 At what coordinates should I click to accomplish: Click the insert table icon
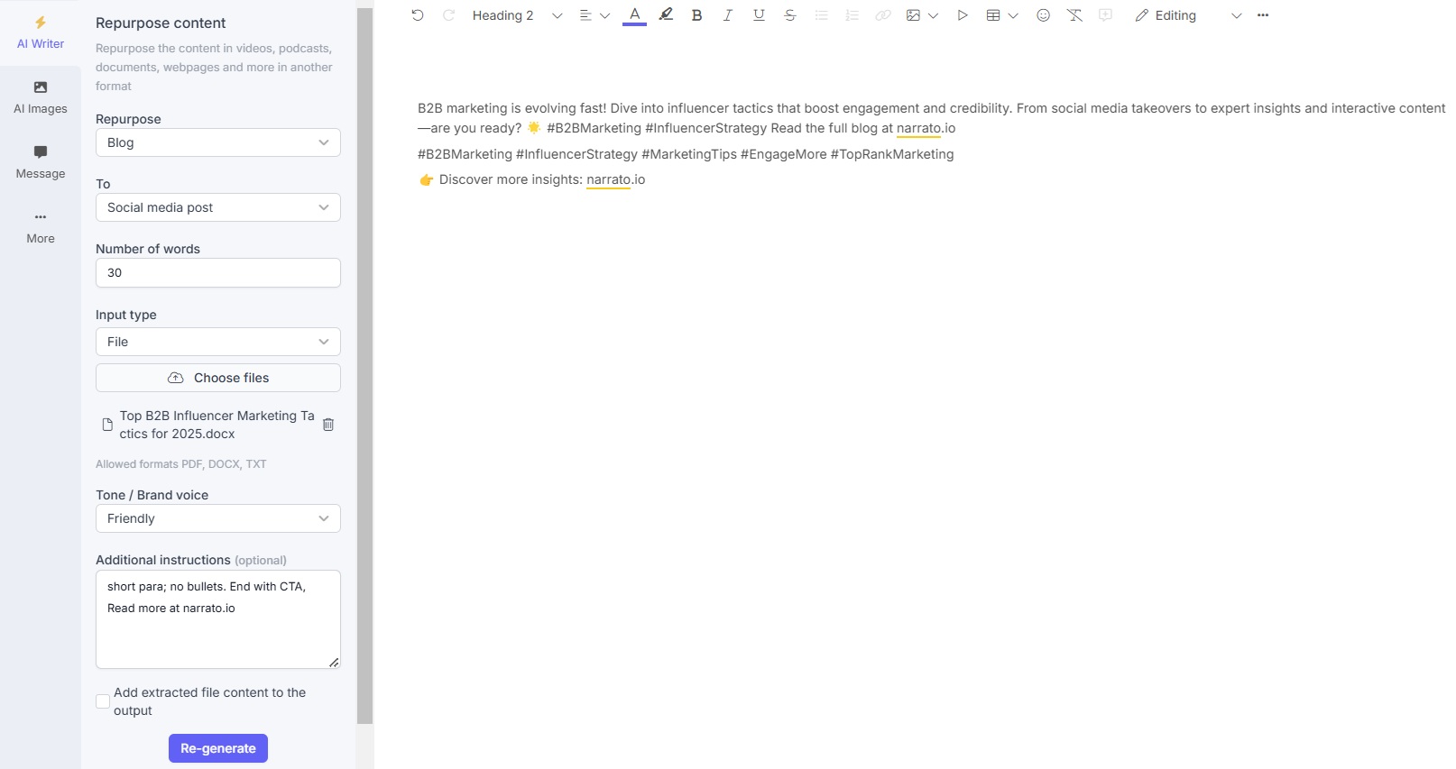[993, 15]
